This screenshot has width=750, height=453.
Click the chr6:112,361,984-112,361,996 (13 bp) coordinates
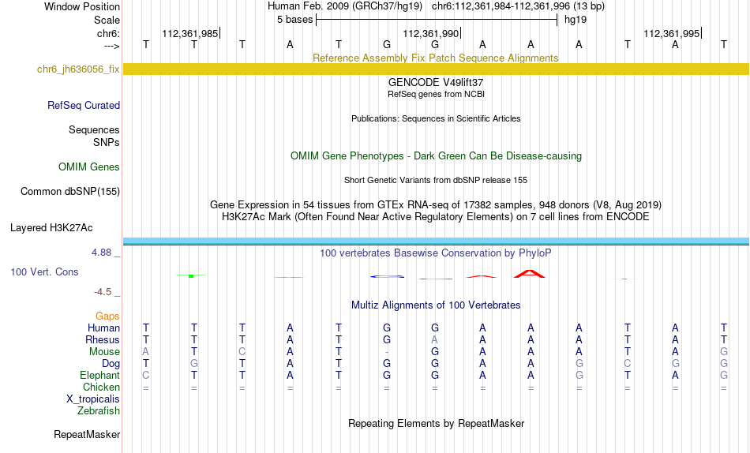(x=518, y=6)
